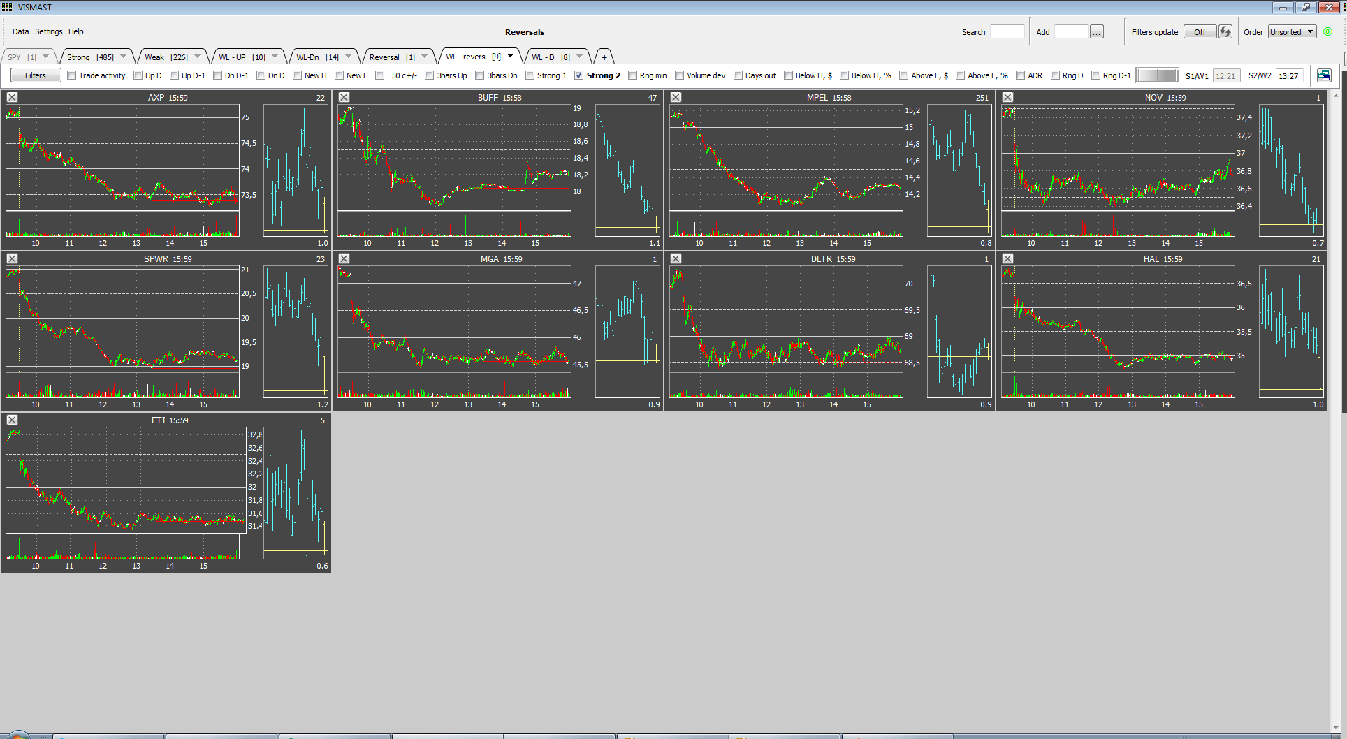
Task: Add a new tab with plus
Action: coord(604,57)
